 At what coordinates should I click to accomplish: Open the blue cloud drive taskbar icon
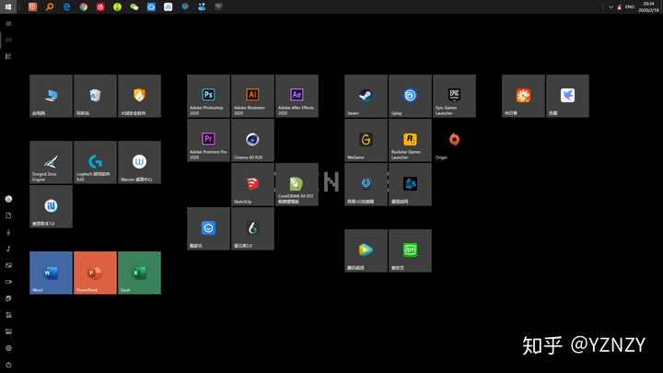151,6
